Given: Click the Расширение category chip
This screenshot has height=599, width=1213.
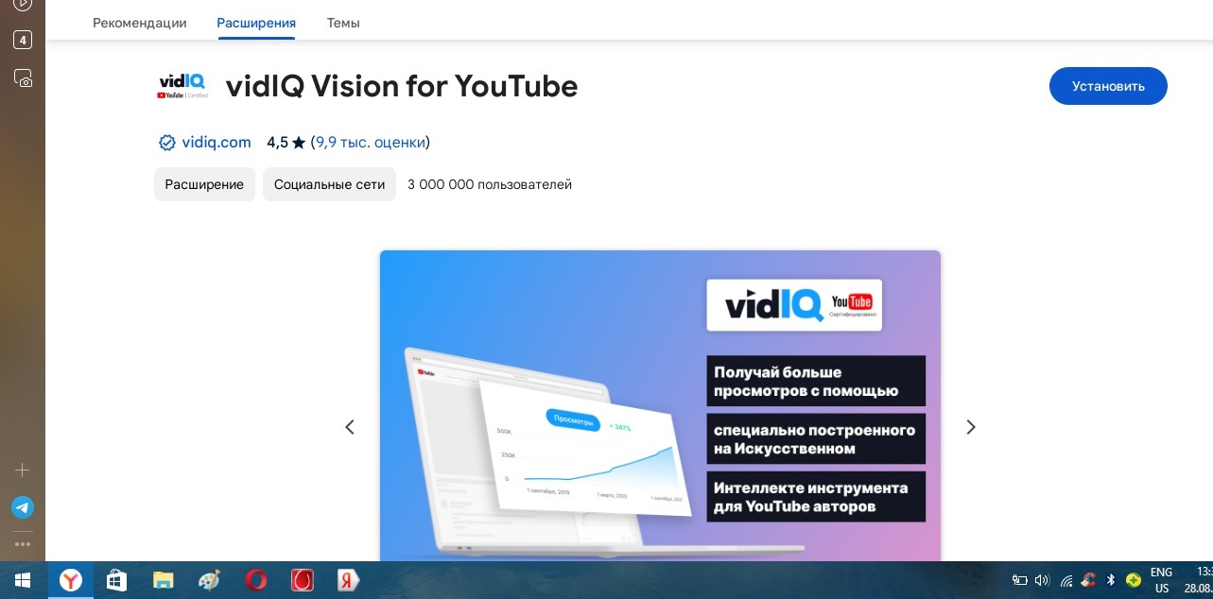Looking at the screenshot, I should click(204, 184).
